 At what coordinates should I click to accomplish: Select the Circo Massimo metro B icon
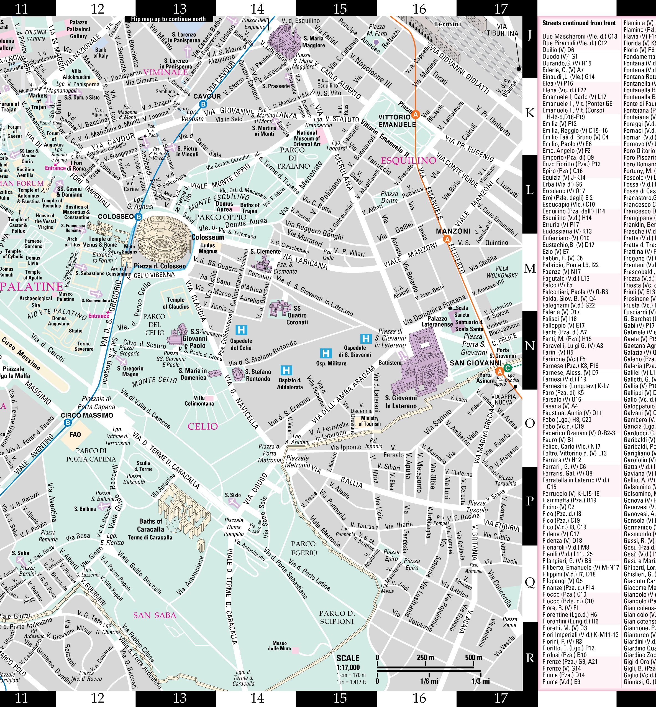[x=67, y=423]
